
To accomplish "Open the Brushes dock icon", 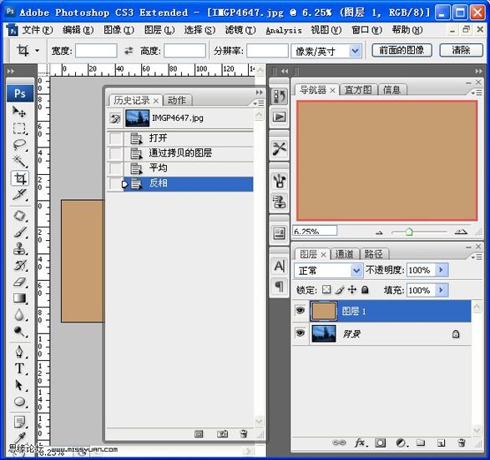I will (x=279, y=181).
